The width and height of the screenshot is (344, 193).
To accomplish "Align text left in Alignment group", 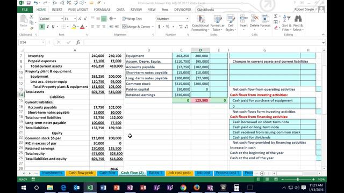I will point(92,27).
